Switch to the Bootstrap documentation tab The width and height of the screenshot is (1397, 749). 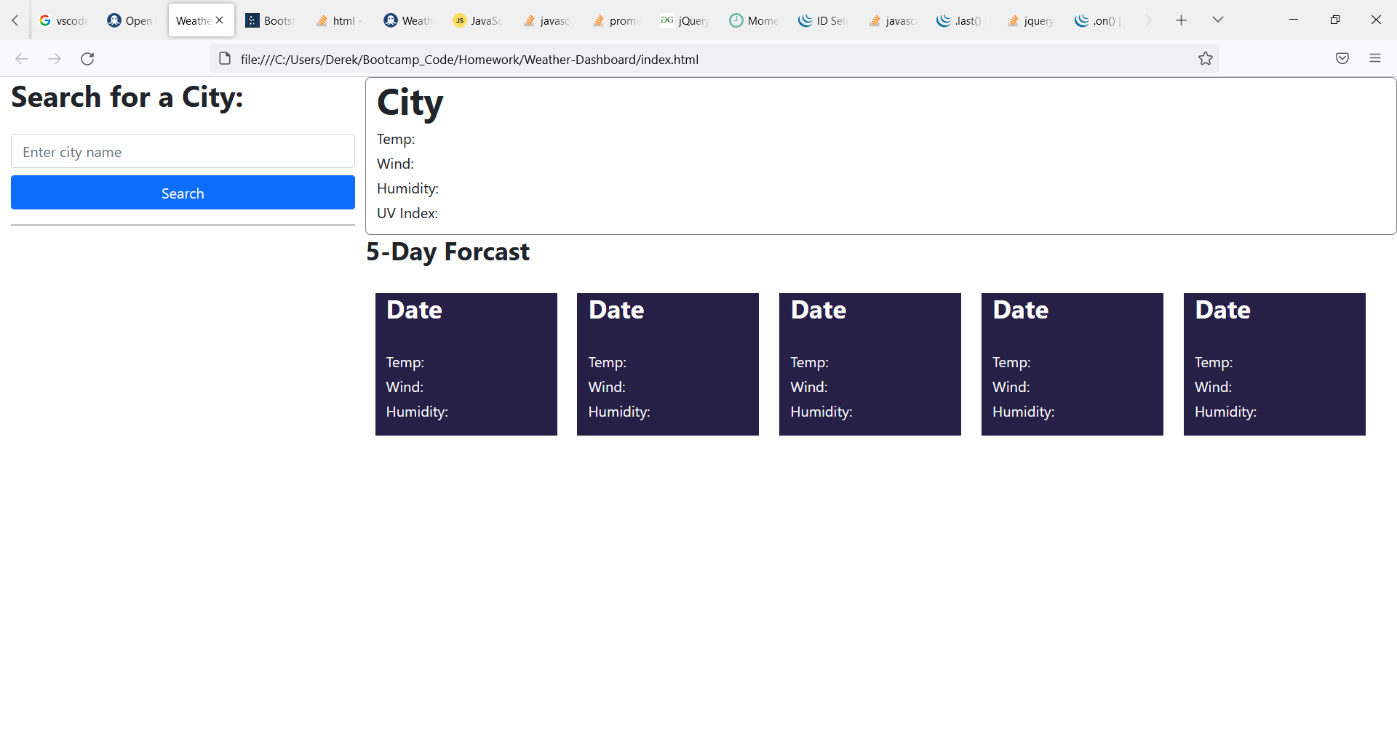coord(269,20)
